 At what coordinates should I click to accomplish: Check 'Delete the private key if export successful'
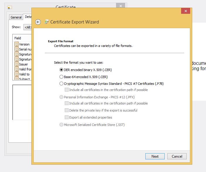point(67,110)
